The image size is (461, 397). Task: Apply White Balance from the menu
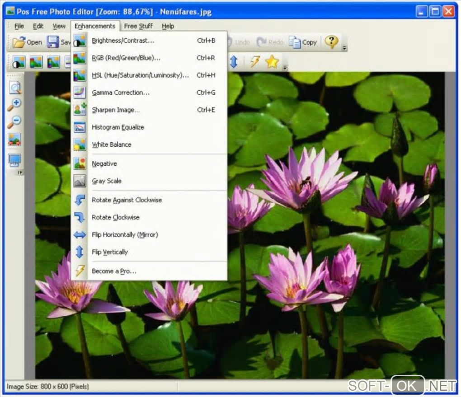(149, 145)
